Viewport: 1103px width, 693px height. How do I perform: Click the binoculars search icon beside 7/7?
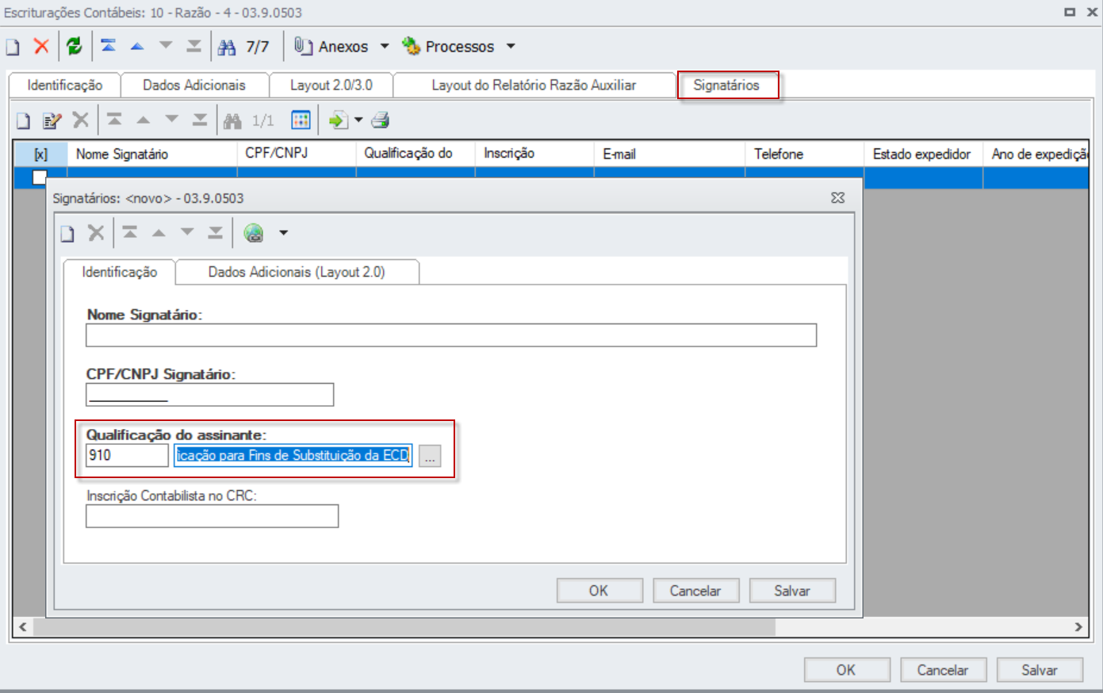coord(227,47)
